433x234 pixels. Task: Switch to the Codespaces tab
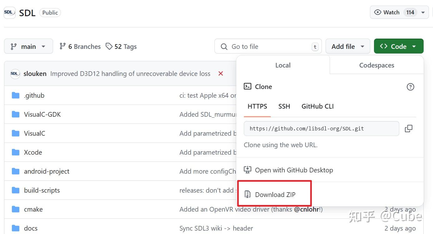click(376, 65)
